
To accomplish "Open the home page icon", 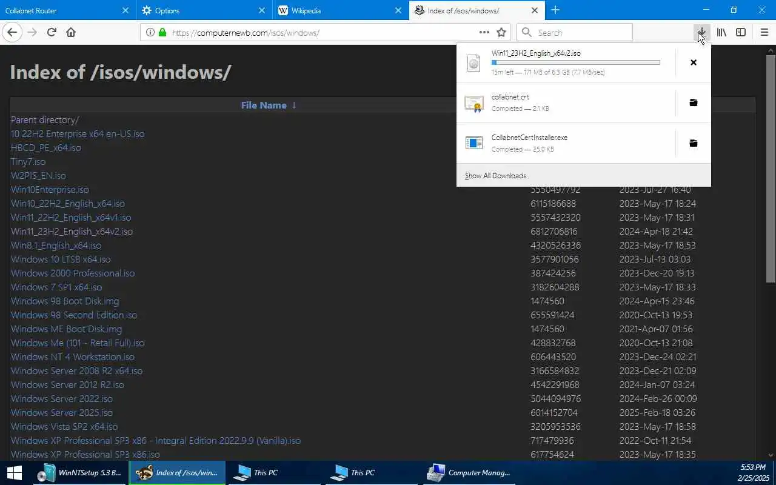I will pyautogui.click(x=71, y=32).
